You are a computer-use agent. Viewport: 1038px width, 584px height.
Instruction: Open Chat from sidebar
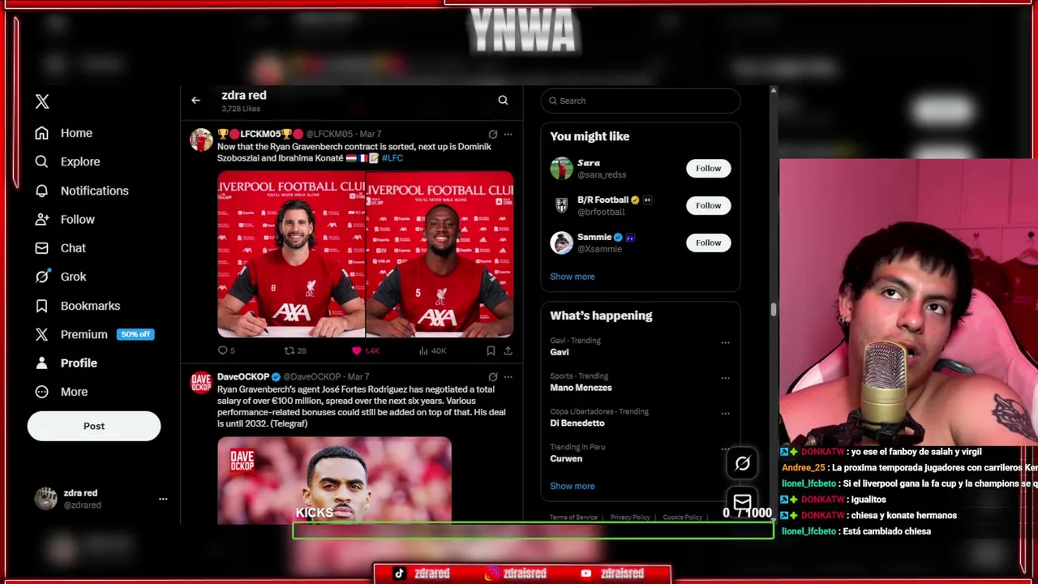[x=61, y=248]
